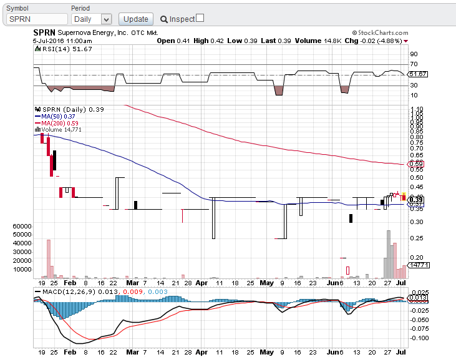Viewport: 456px width, 362px height.
Task: Open the Period dropdown set to Daily
Action: click(x=91, y=19)
